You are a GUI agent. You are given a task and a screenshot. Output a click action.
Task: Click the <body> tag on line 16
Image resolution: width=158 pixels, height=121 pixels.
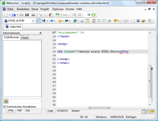point(62,44)
